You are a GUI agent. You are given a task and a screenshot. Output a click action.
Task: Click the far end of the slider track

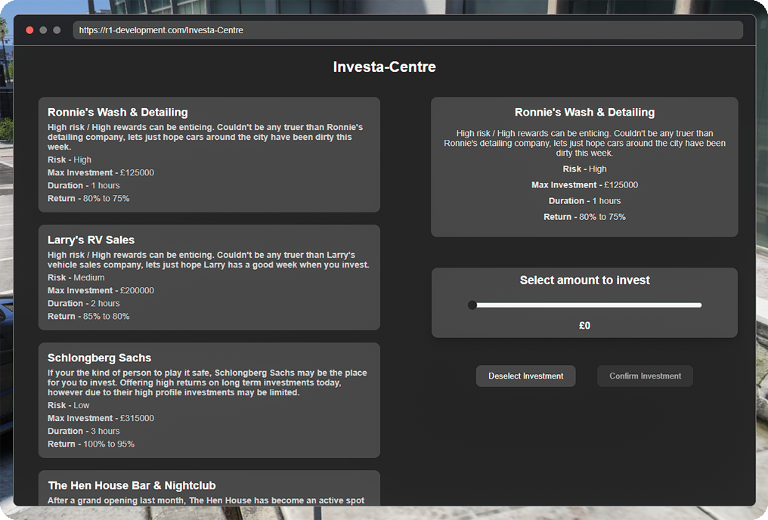(x=699, y=305)
